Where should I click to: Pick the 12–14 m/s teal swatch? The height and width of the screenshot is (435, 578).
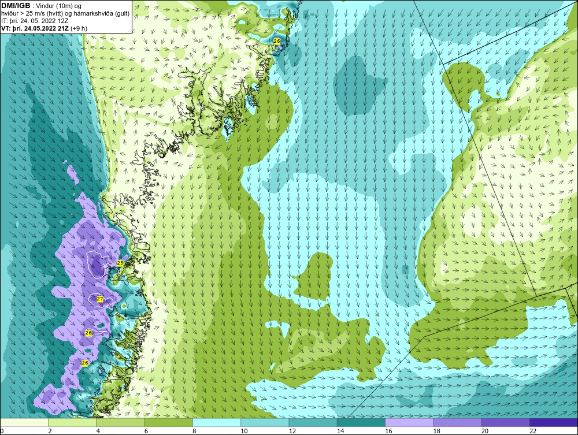[313, 422]
